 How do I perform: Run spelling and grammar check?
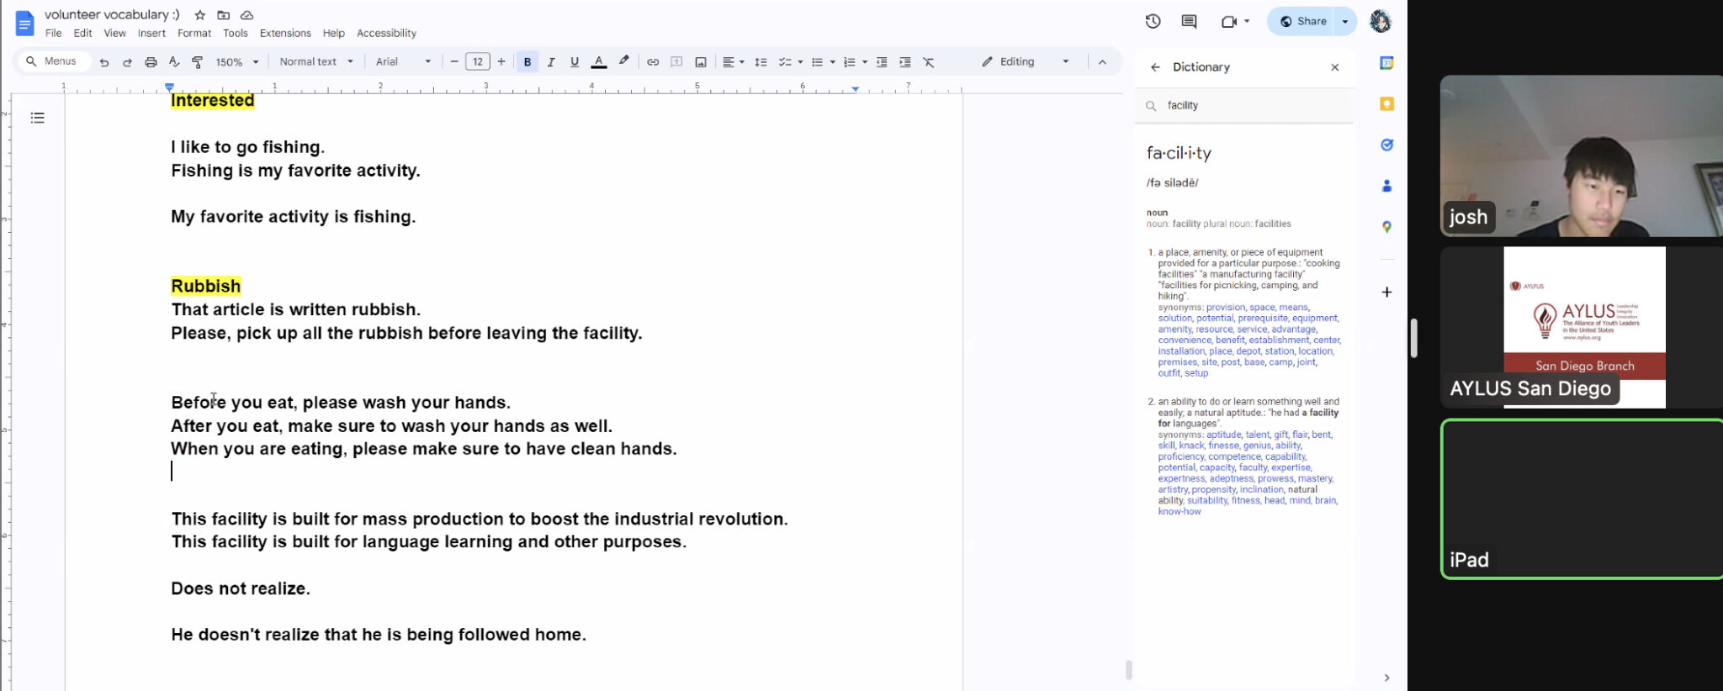coord(174,62)
